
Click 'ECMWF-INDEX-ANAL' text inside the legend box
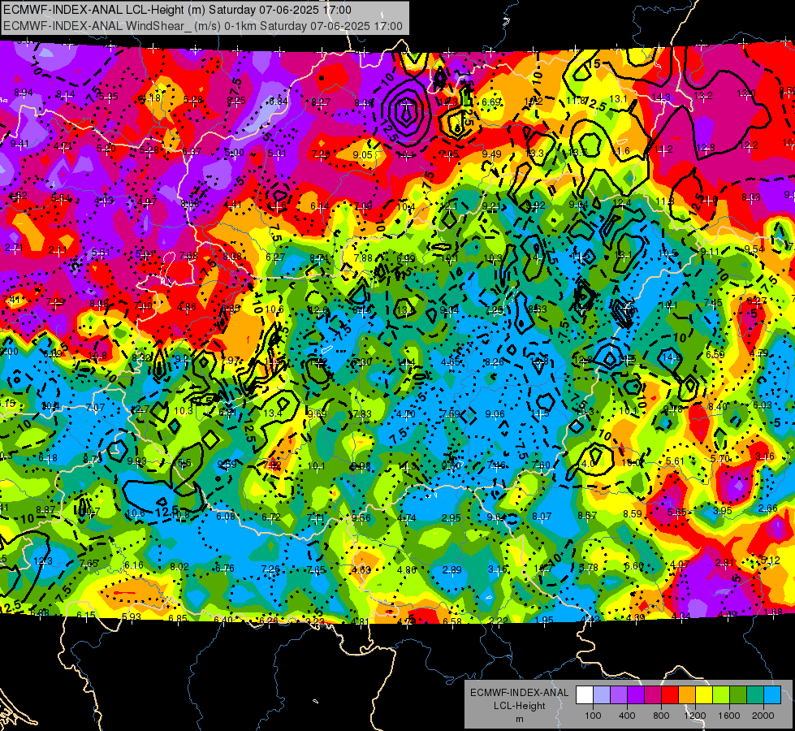click(519, 693)
